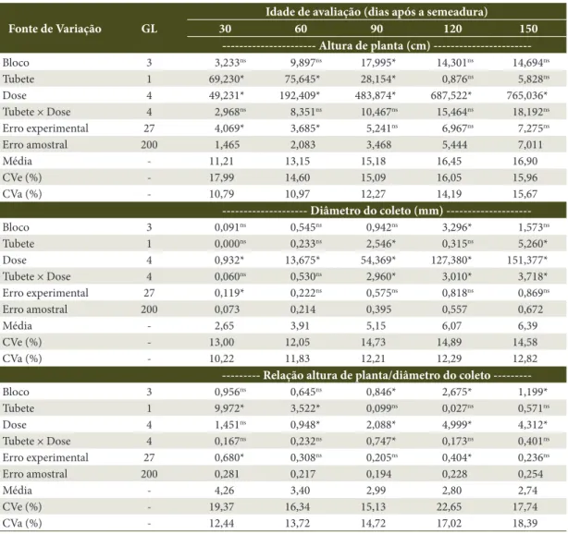Click the value 75,645*
The width and height of the screenshot is (568, 534).
[303, 79]
